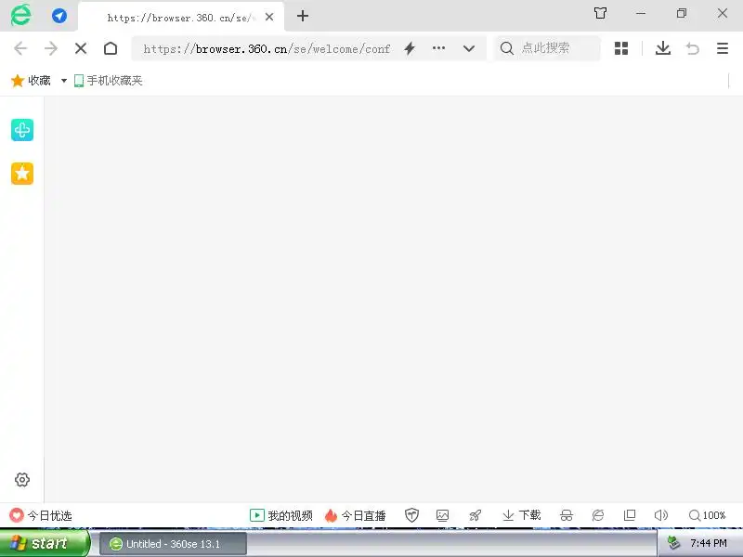743x557 pixels.
Task: Click the window tiling icon in status bar
Action: 630,515
